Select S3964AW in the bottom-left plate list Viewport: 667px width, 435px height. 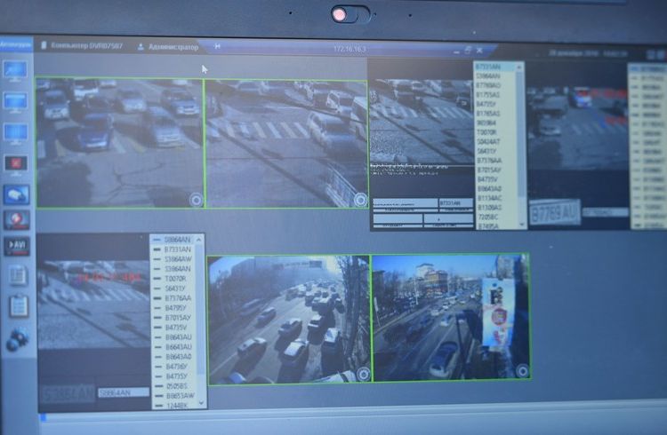click(x=178, y=259)
